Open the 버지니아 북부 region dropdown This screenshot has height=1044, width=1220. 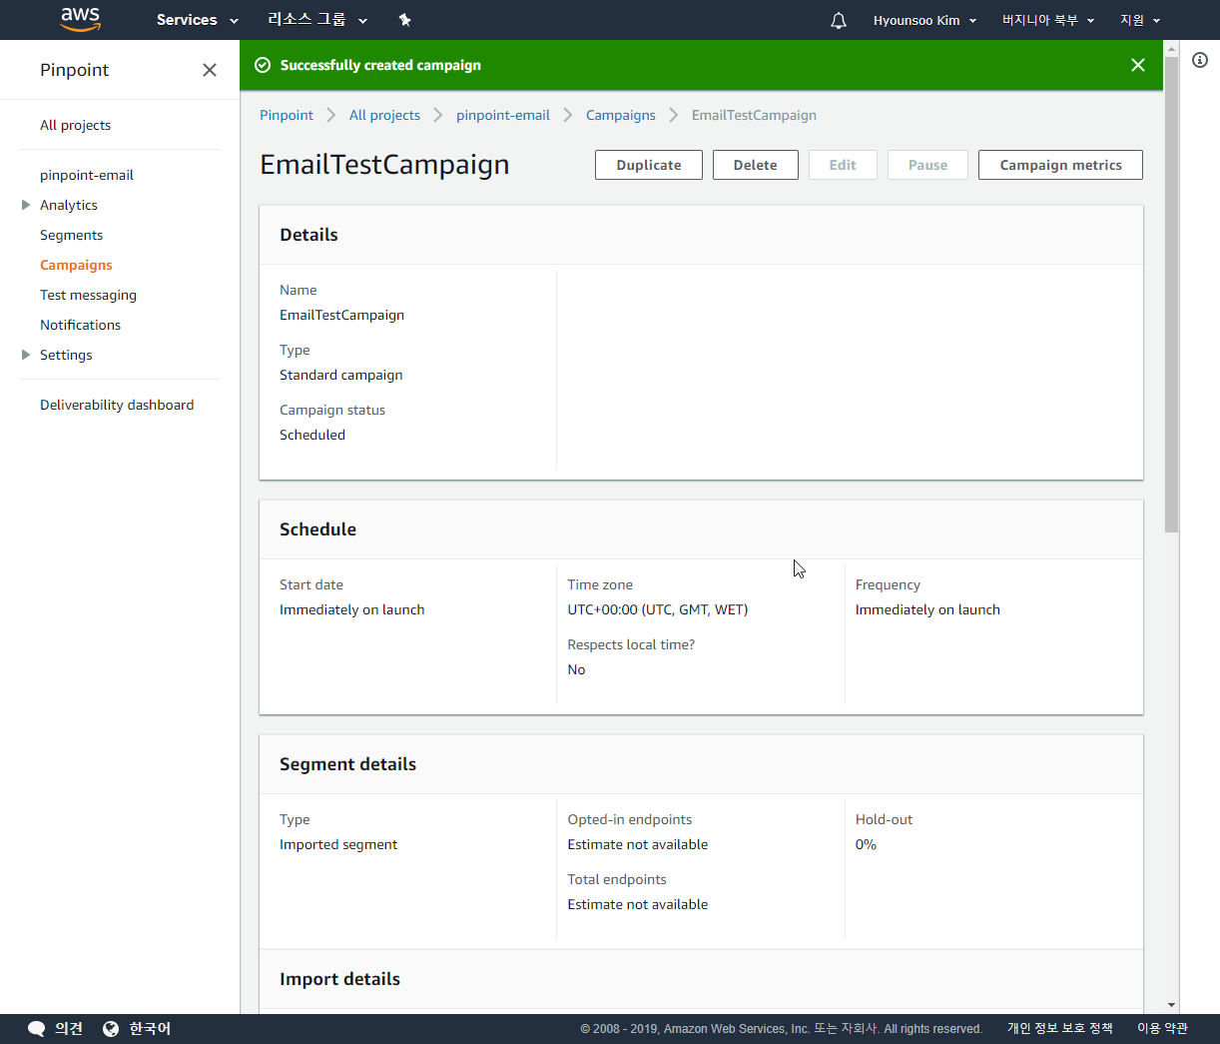click(1048, 20)
